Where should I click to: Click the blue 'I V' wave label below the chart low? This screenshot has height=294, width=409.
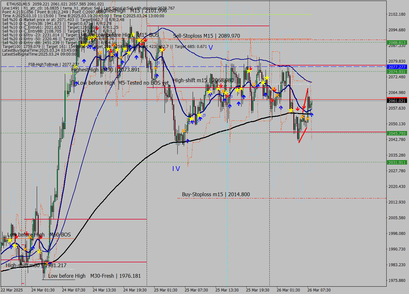coord(176,168)
